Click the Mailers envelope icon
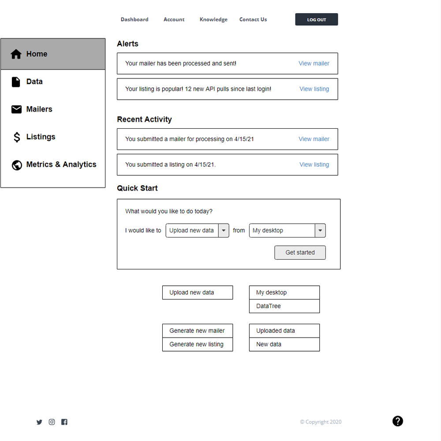Viewport: 441px width, 441px height. [x=16, y=109]
